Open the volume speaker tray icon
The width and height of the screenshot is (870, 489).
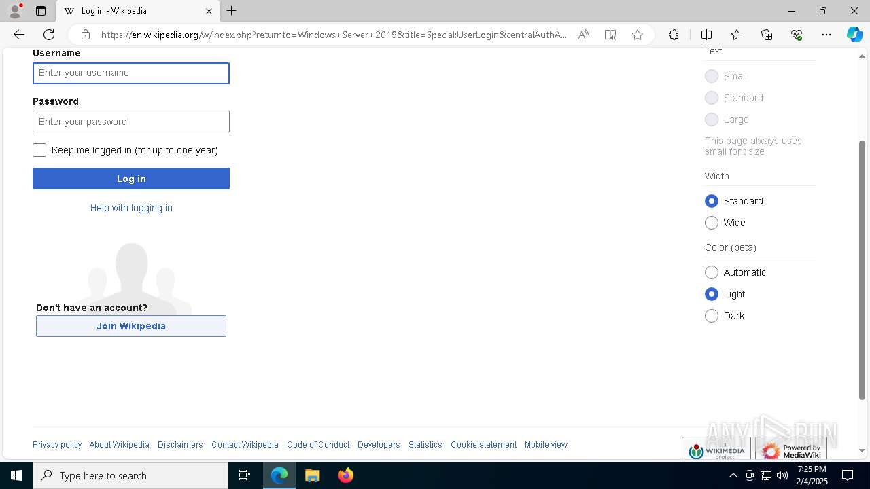pos(782,475)
